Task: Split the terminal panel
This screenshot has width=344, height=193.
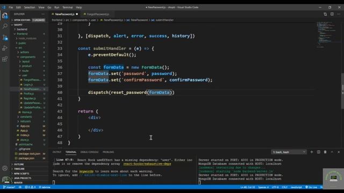Action: click(319, 152)
